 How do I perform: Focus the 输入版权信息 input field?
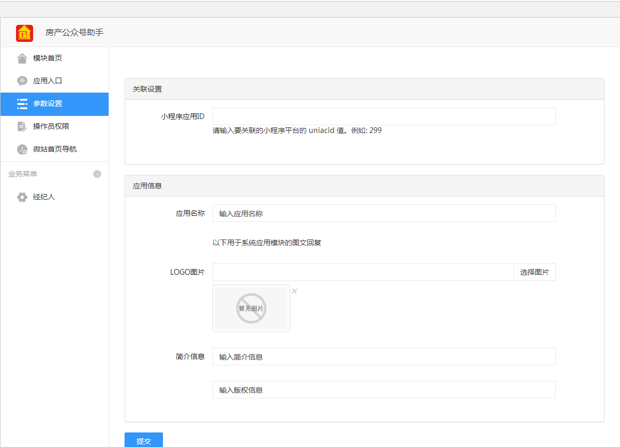click(384, 390)
